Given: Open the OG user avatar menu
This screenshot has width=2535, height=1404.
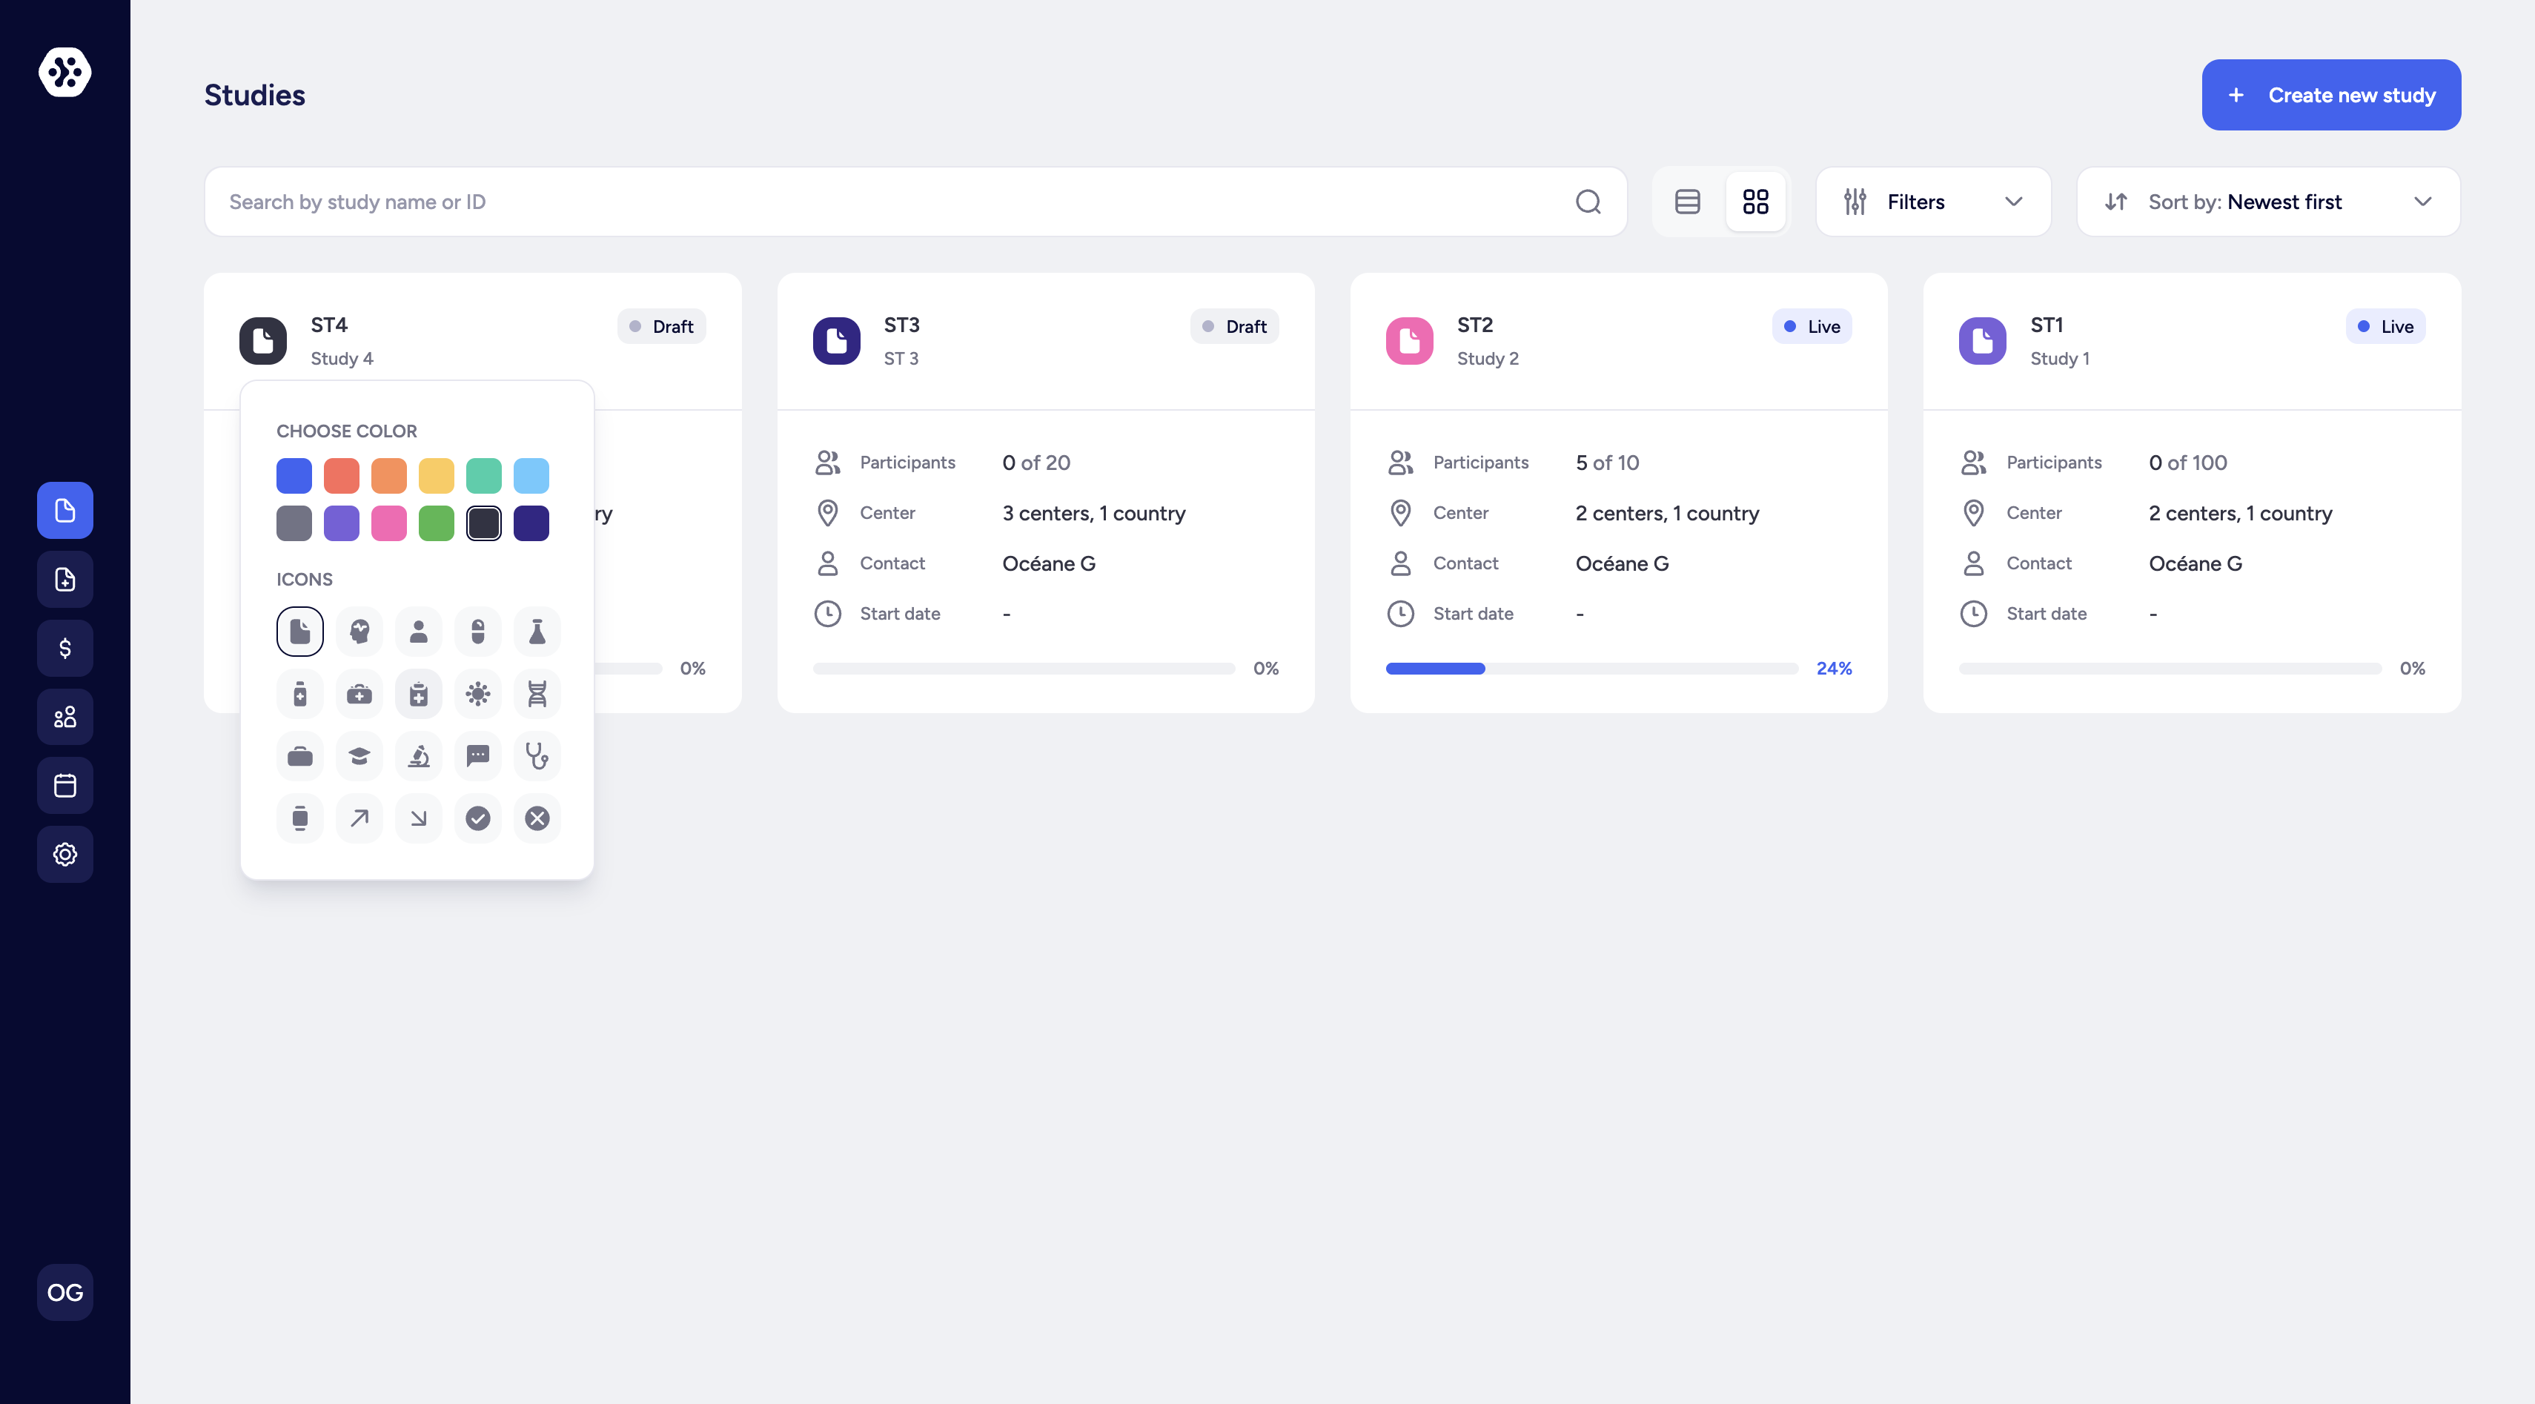Looking at the screenshot, I should click(65, 1292).
